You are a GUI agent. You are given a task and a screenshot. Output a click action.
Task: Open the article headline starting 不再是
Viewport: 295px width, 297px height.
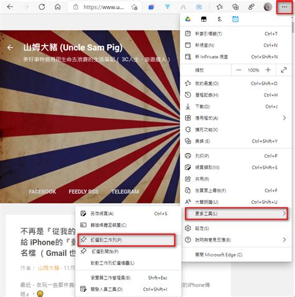tap(48, 242)
